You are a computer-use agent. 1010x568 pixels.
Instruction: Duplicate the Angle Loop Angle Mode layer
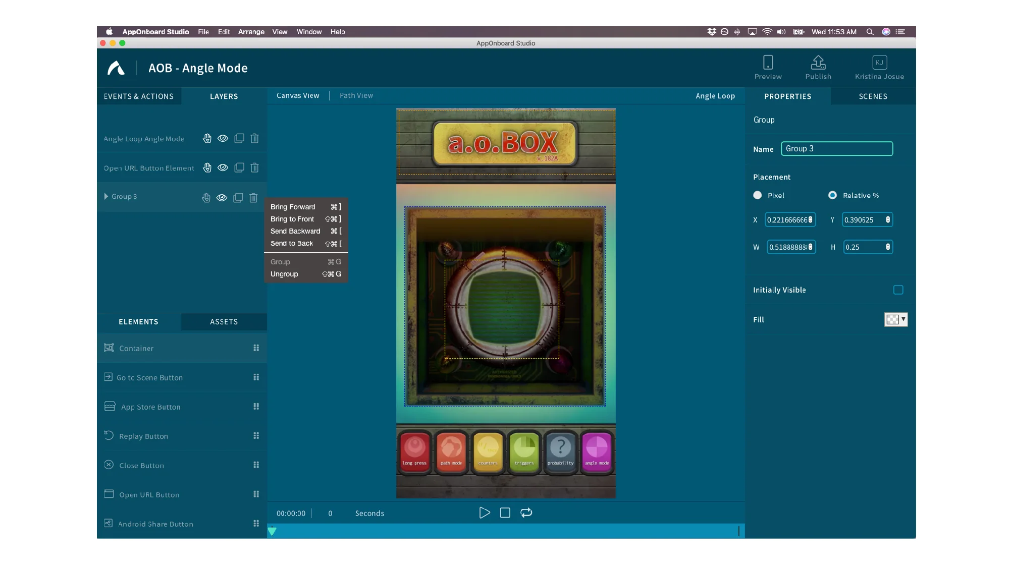click(x=239, y=138)
